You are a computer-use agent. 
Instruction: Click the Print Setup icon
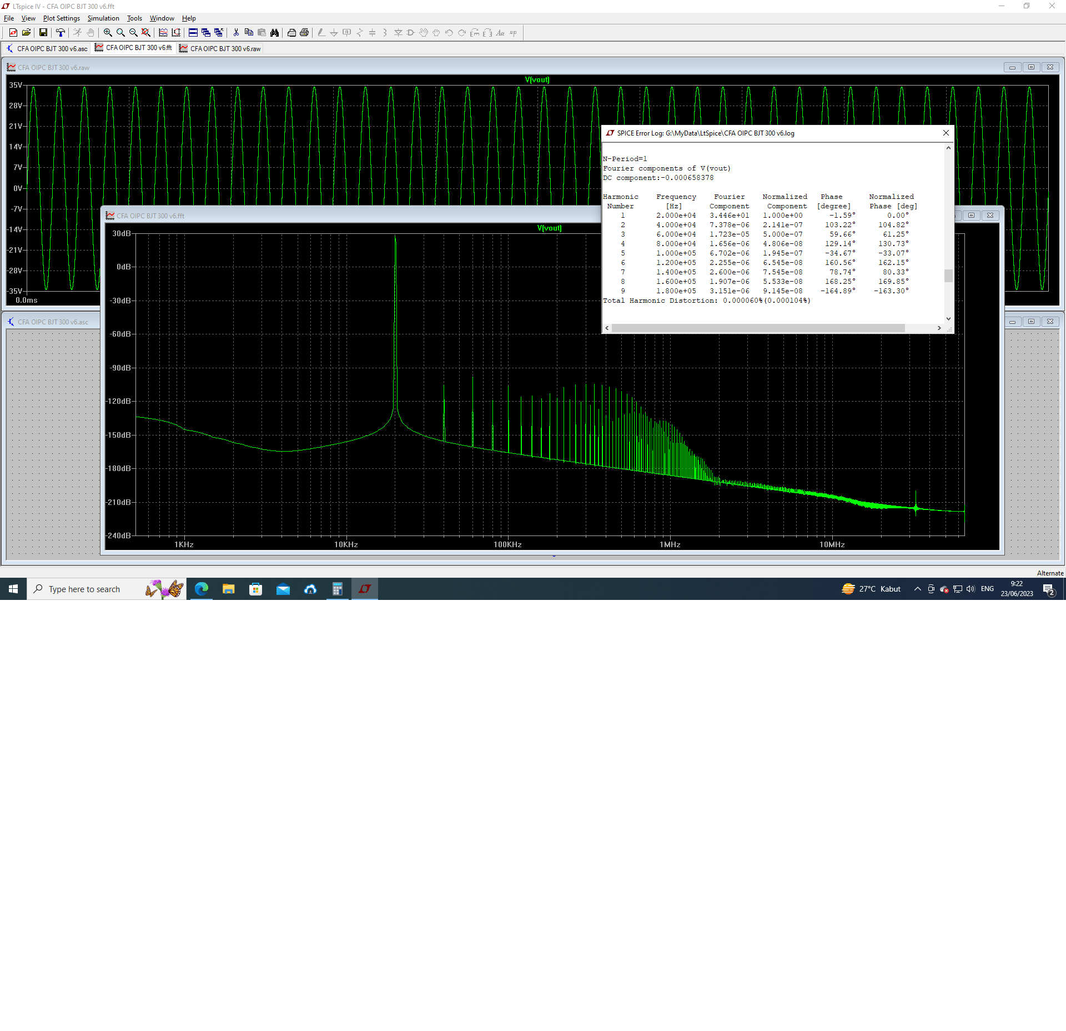point(291,33)
